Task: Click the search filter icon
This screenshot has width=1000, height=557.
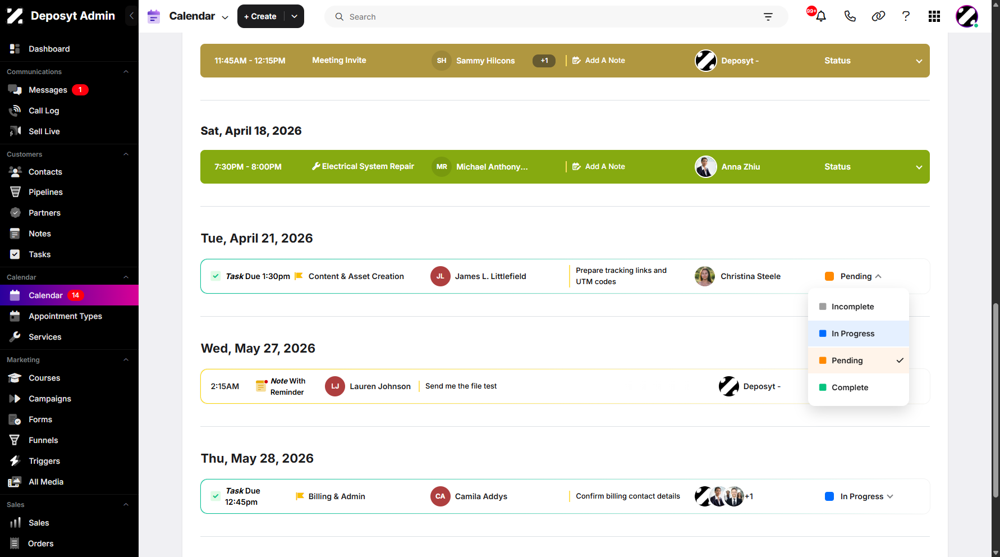Action: click(x=768, y=17)
